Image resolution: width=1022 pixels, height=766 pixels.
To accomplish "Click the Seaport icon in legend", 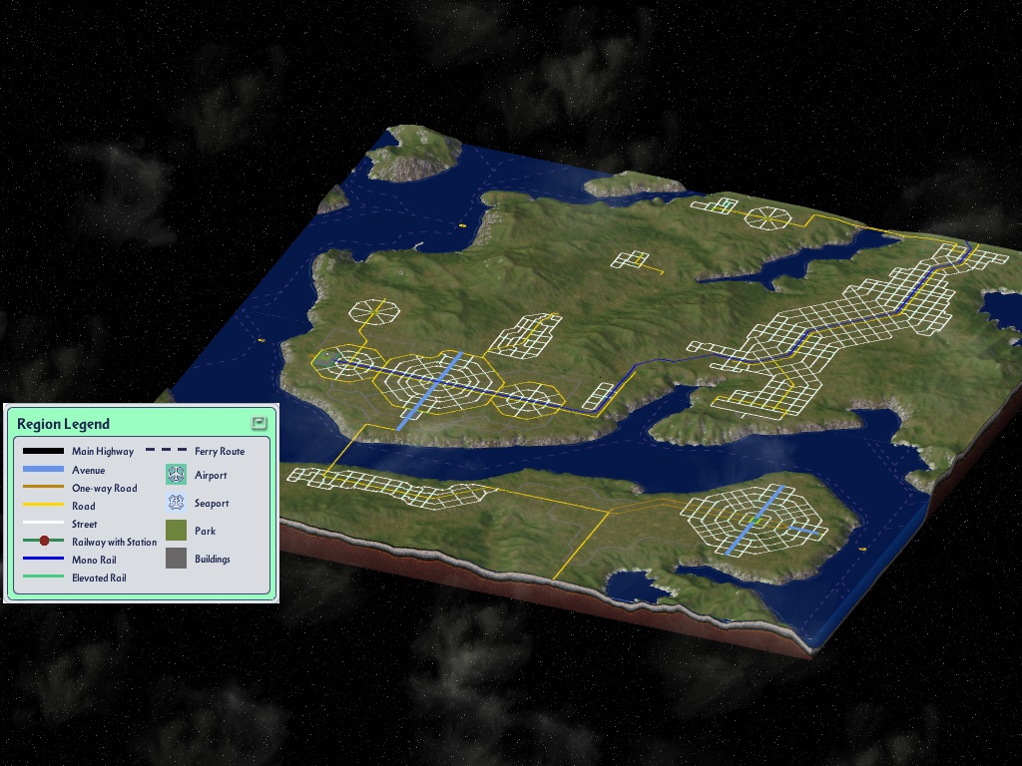I will click(176, 503).
